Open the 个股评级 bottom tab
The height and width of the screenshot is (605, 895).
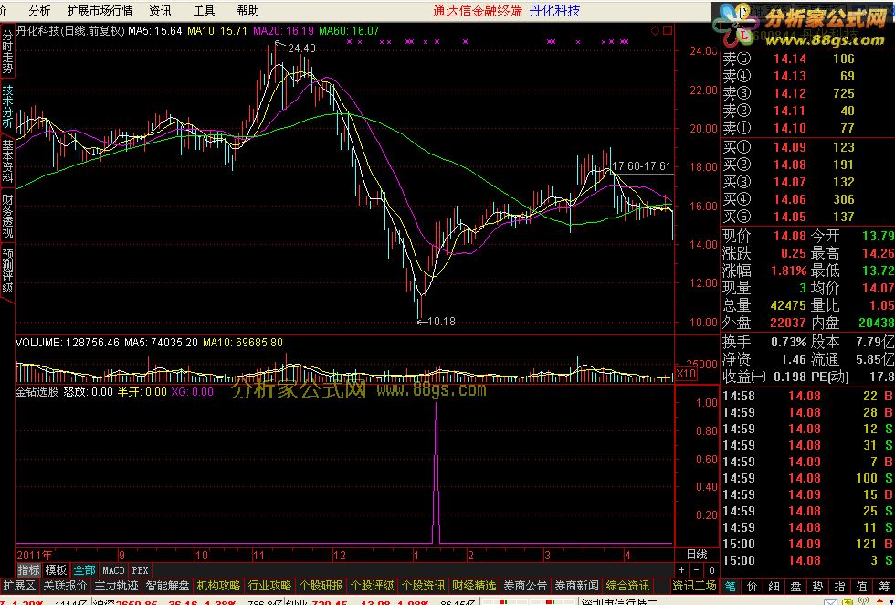coord(373,586)
